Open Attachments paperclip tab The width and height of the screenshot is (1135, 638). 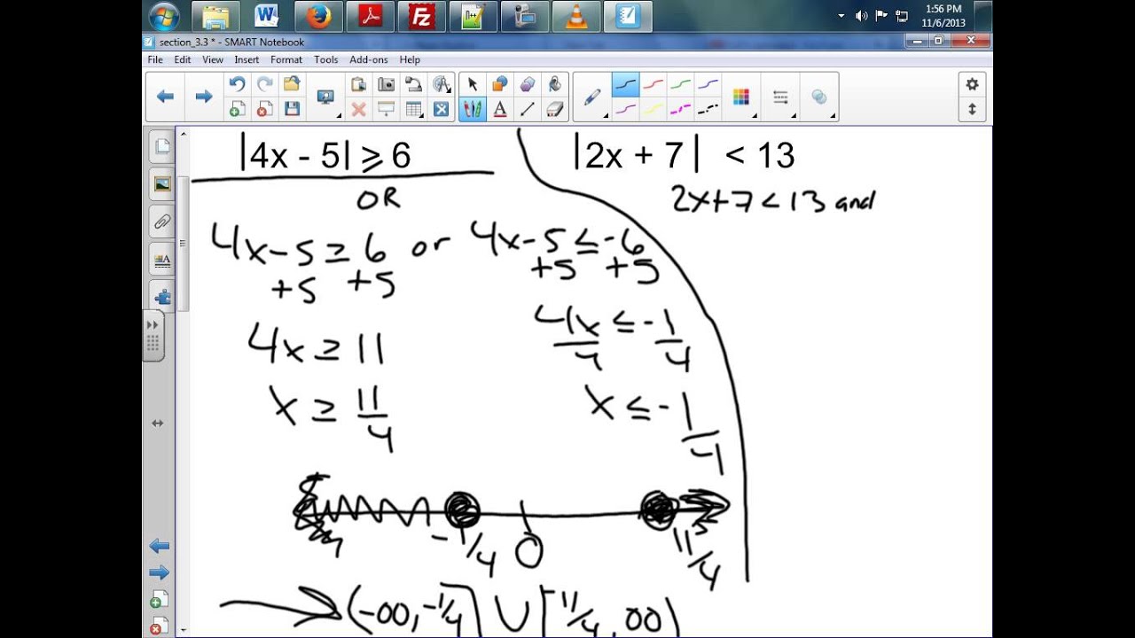coord(162,222)
